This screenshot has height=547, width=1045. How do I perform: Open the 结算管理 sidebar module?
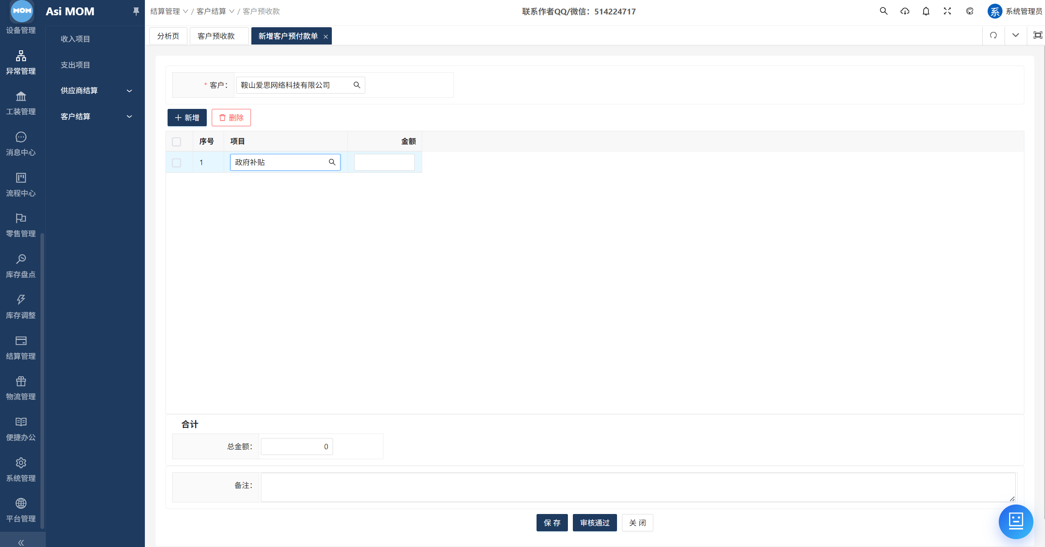click(x=21, y=348)
